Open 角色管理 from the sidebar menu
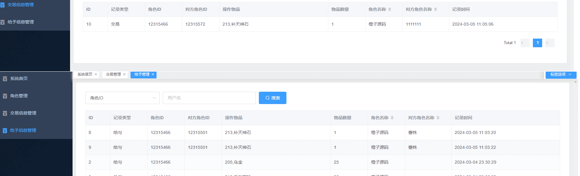The height and width of the screenshot is (176, 580). coord(19,96)
